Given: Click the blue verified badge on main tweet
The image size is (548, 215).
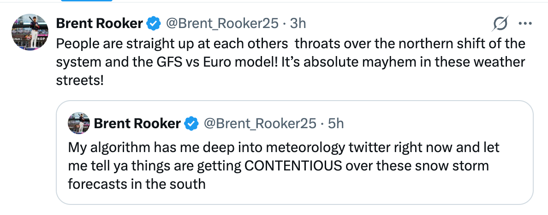Looking at the screenshot, I should (x=153, y=23).
